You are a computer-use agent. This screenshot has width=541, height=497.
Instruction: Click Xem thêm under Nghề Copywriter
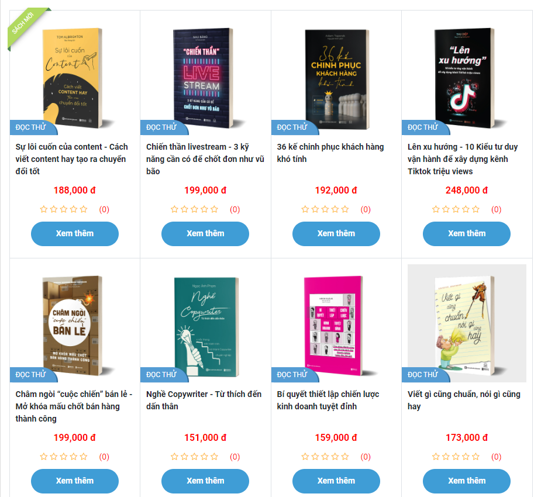(x=205, y=481)
